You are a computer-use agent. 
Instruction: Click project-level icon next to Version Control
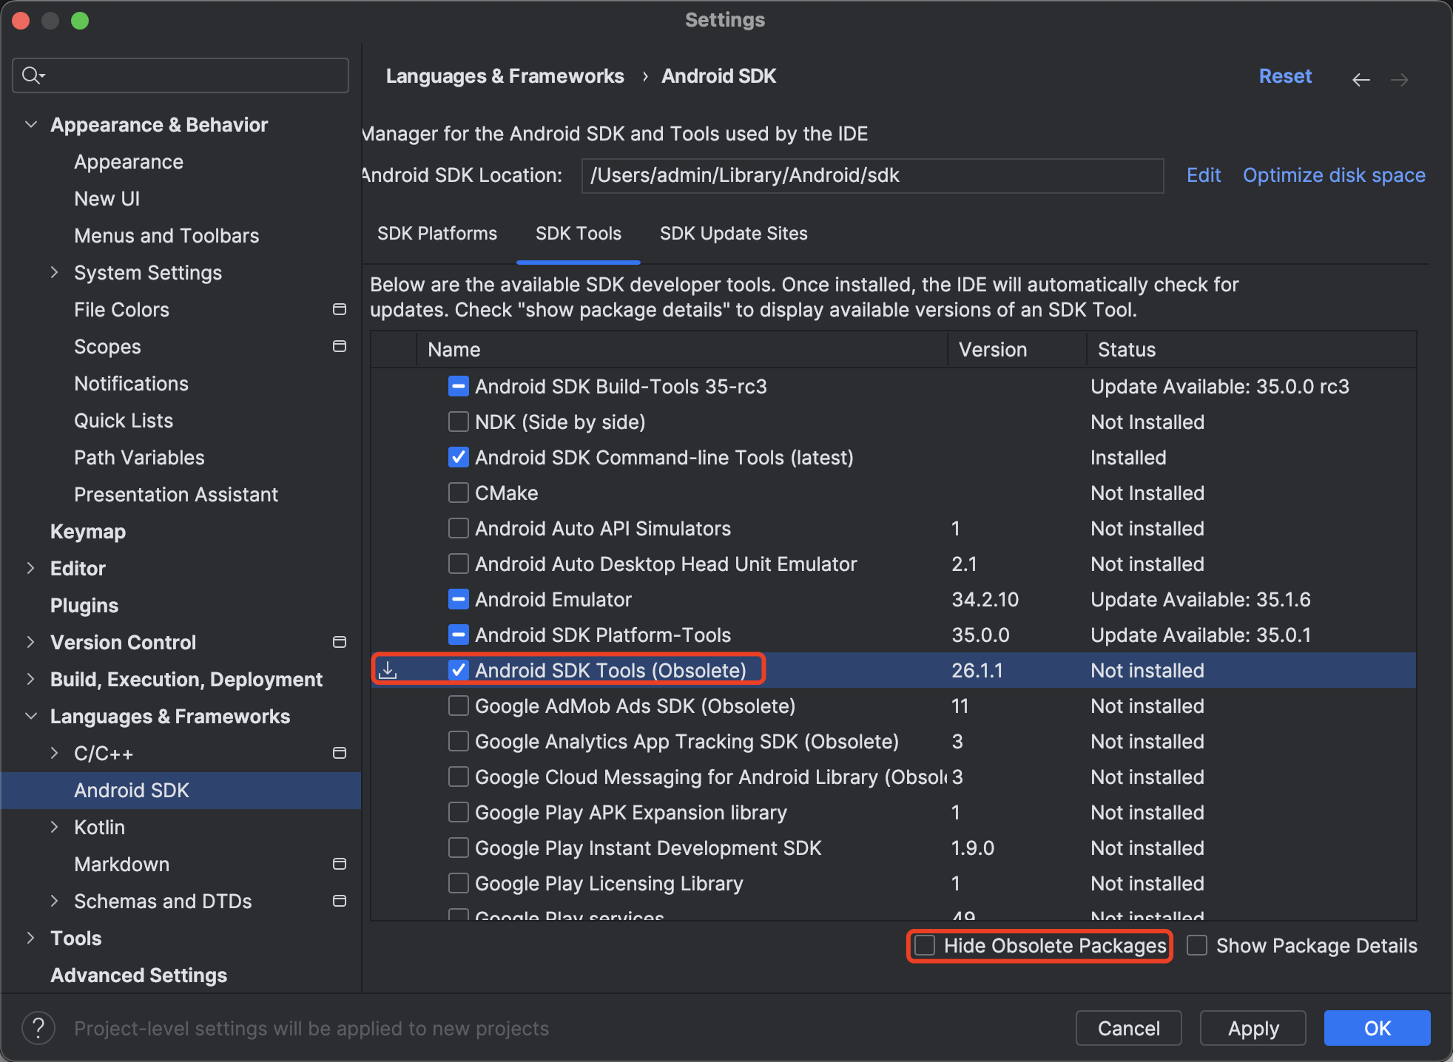[340, 642]
